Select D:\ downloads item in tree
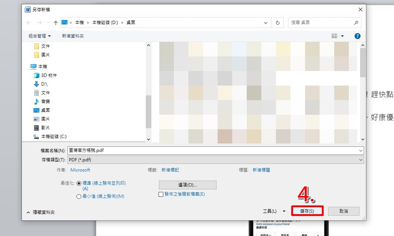The height and width of the screenshot is (236, 394). click(x=41, y=84)
